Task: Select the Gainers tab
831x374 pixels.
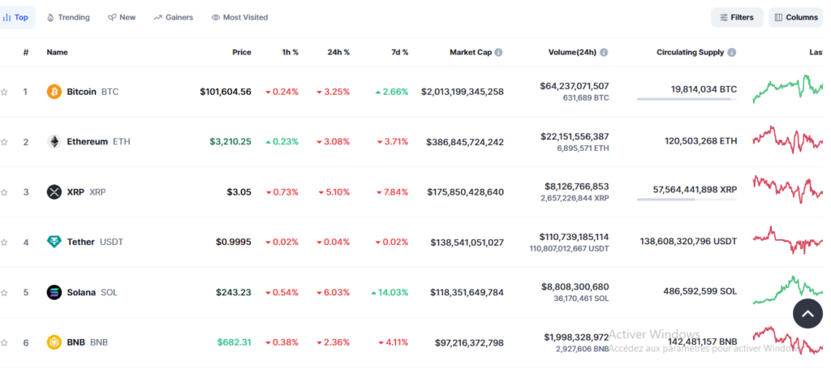Action: tap(173, 17)
